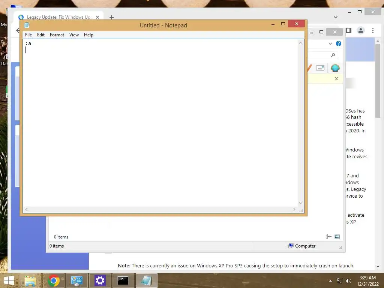This screenshot has height=288, width=384.
Task: Open the Windows Start button
Action: pos(9,280)
